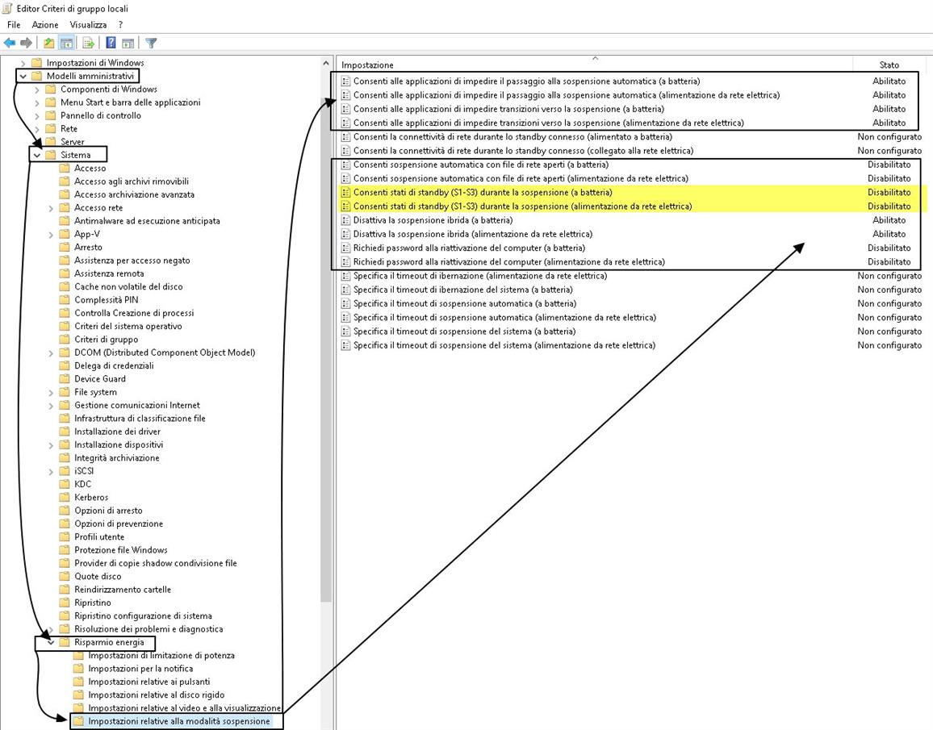Image resolution: width=933 pixels, height=730 pixels.
Task: Open the File menu
Action: click(14, 24)
